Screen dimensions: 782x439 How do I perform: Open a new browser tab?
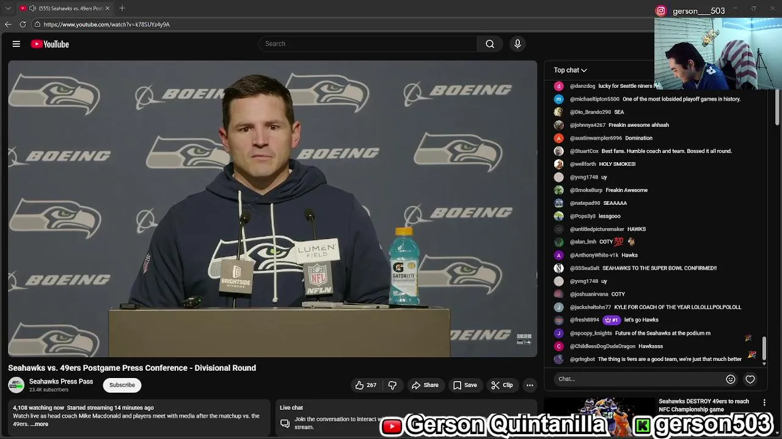[x=122, y=9]
